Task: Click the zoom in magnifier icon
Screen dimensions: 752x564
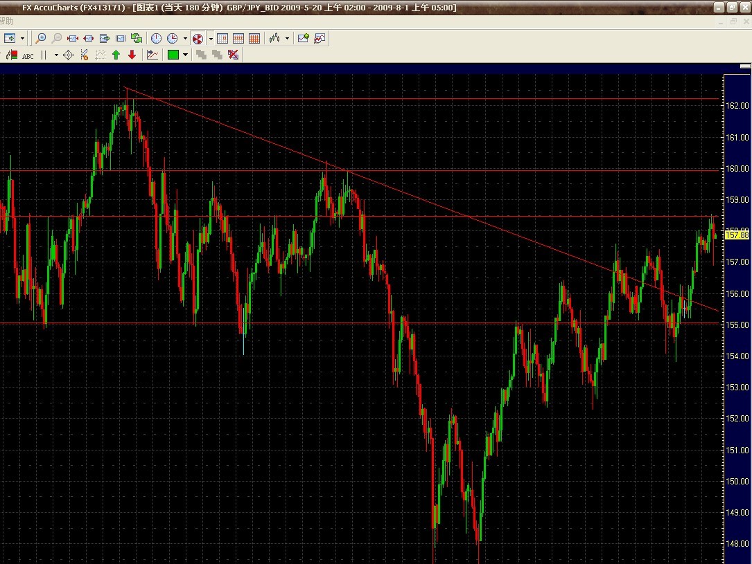Action: pos(41,38)
